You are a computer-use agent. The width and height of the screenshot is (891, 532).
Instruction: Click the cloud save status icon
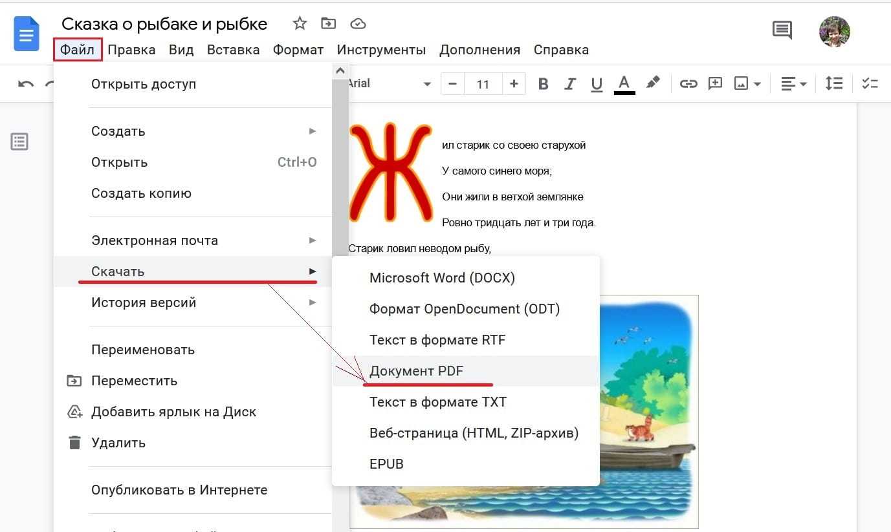(358, 24)
